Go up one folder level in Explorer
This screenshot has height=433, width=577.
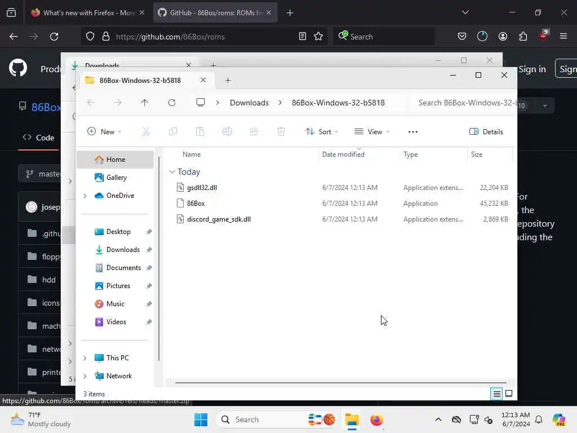point(145,103)
